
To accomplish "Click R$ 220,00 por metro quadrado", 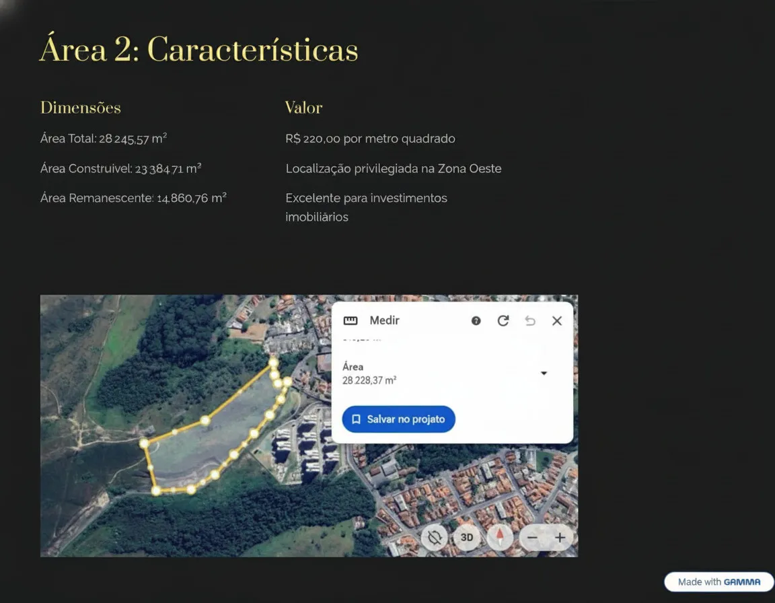I will [370, 139].
